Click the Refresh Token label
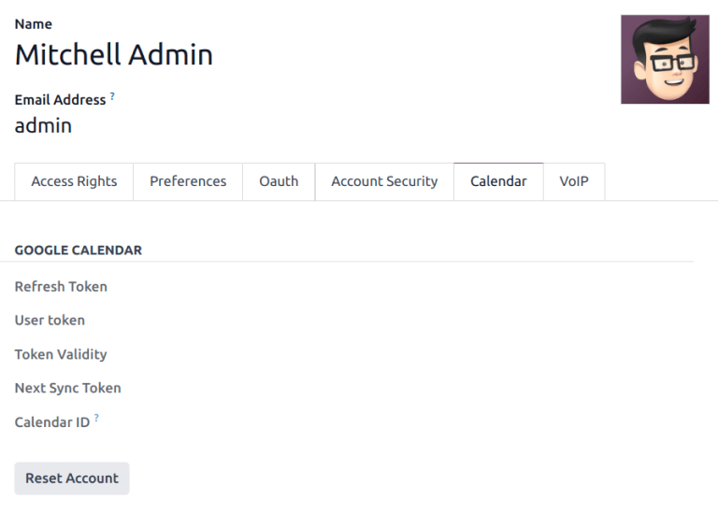The height and width of the screenshot is (514, 718). click(61, 287)
